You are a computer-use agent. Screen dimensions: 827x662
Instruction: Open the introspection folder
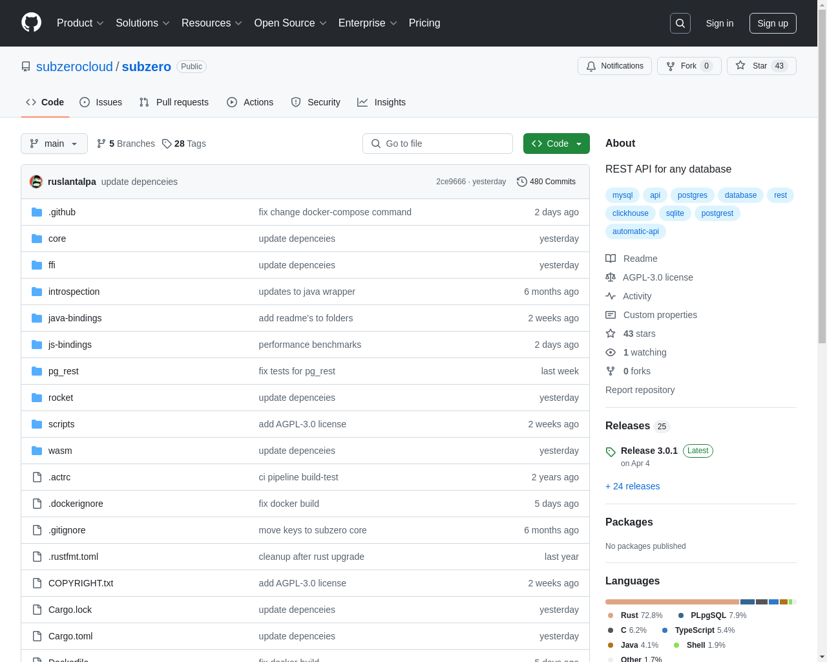pyautogui.click(x=74, y=292)
